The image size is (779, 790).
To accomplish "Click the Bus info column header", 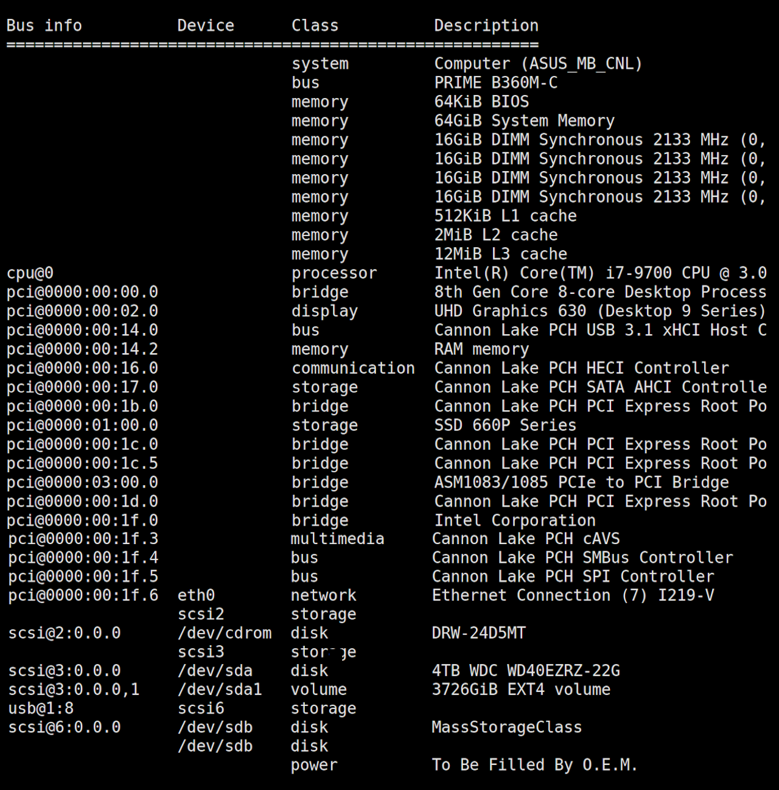I will pos(44,26).
